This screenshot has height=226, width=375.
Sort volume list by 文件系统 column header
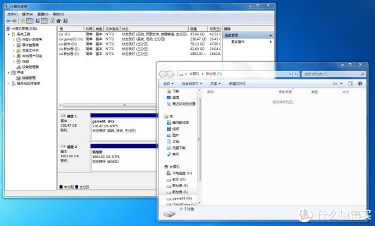click(x=112, y=29)
